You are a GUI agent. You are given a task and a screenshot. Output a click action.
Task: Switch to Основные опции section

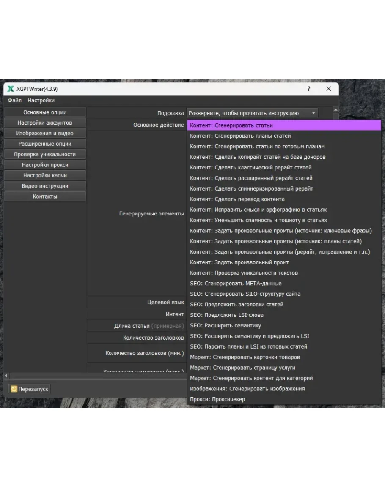(x=45, y=112)
